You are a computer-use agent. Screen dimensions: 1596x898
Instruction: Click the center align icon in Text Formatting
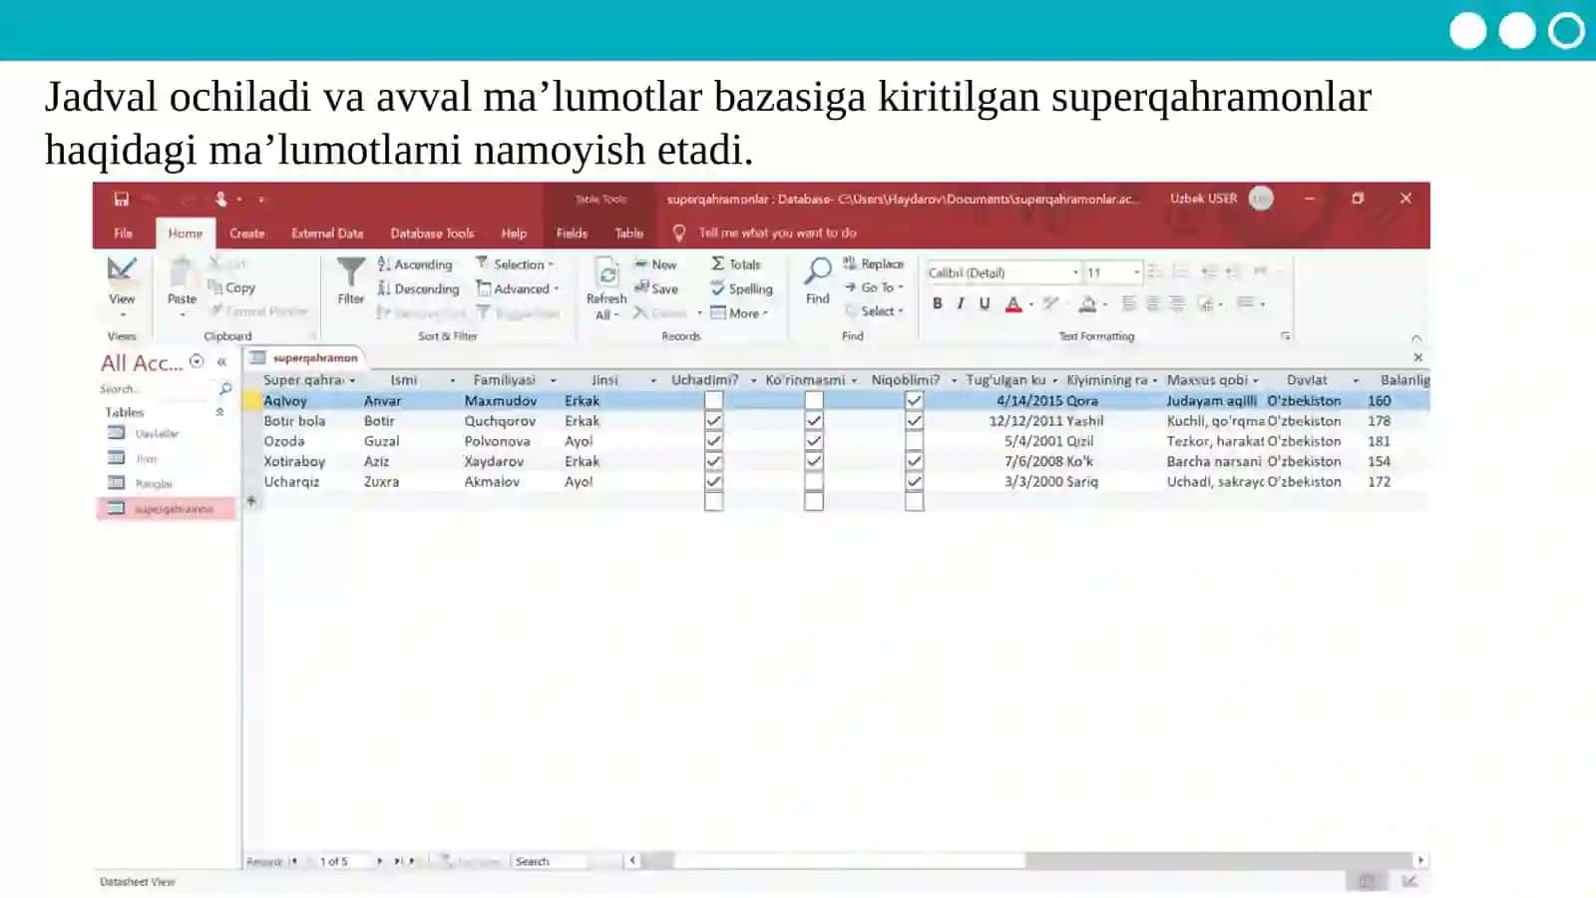(1152, 303)
